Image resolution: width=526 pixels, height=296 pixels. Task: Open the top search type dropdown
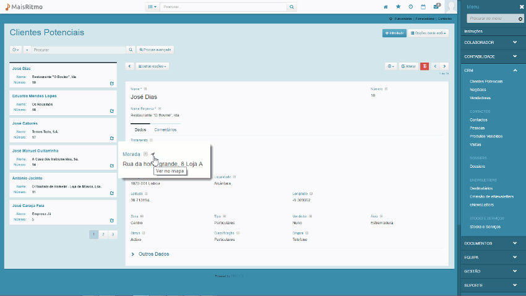[x=152, y=7]
